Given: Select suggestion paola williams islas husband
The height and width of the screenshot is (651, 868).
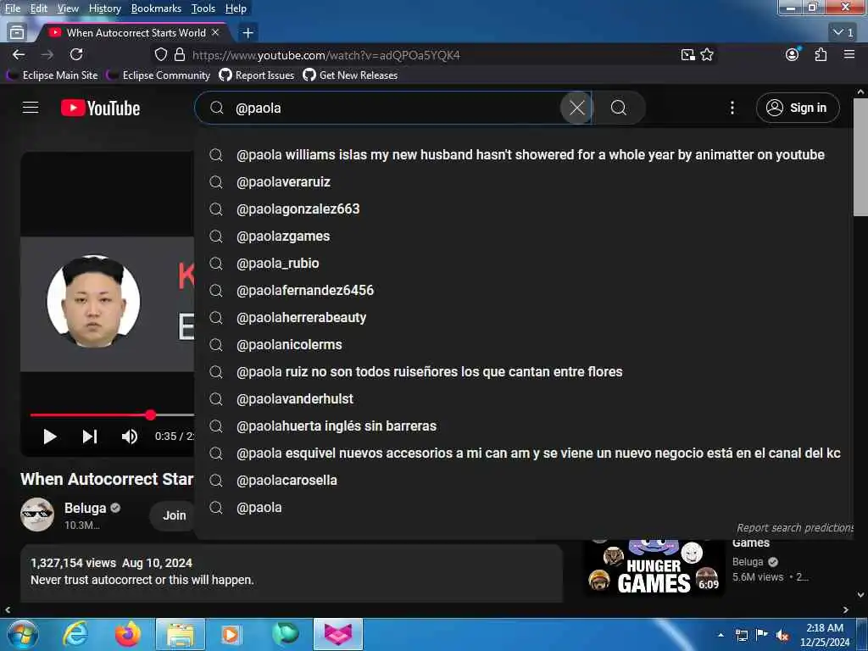Looking at the screenshot, I should [526, 155].
